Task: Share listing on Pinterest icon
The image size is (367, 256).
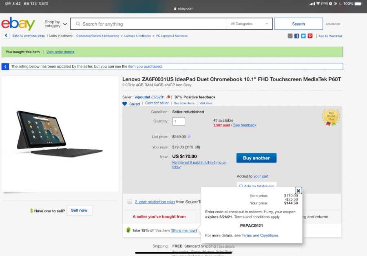Action: click(310, 36)
